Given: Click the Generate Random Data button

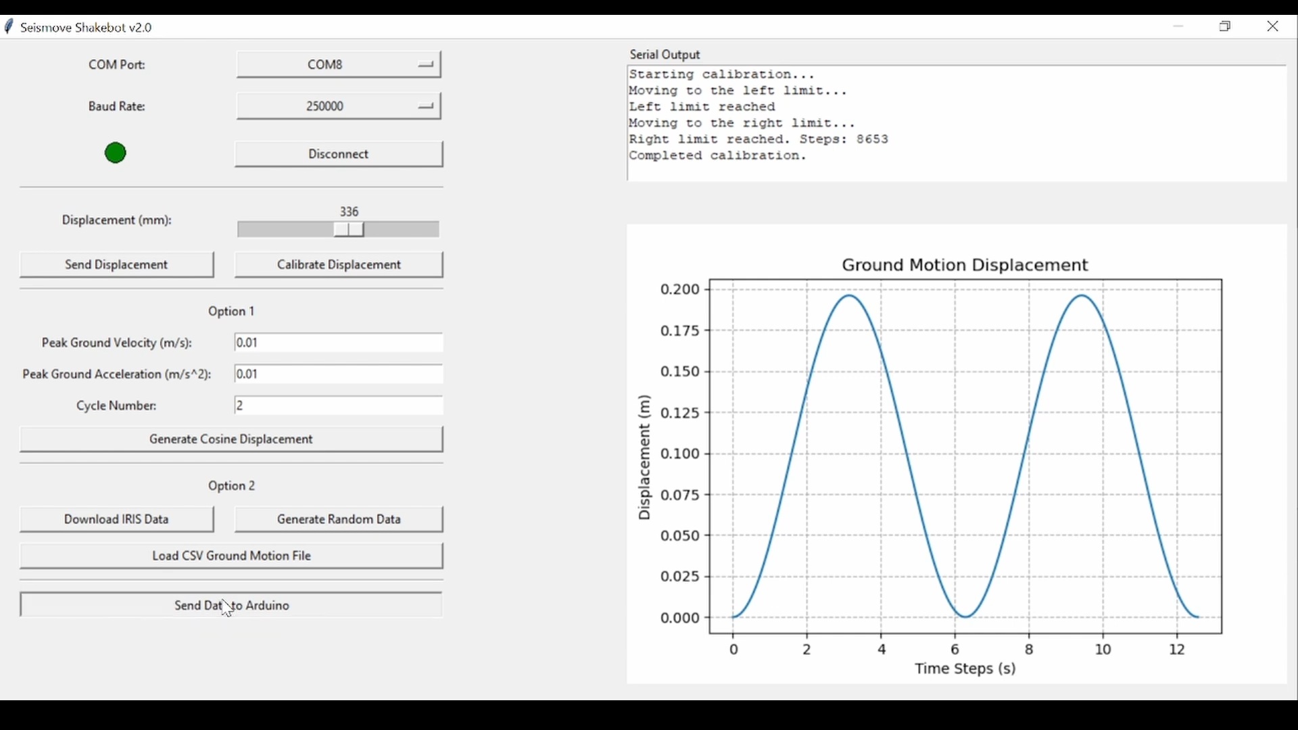Looking at the screenshot, I should [x=339, y=520].
